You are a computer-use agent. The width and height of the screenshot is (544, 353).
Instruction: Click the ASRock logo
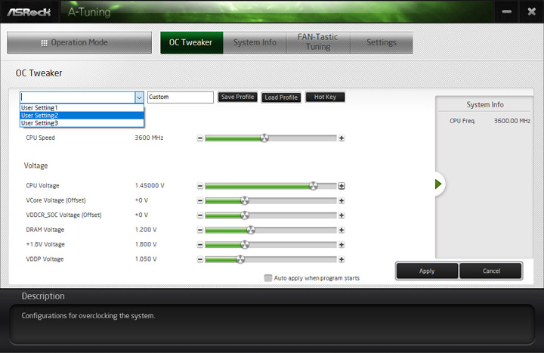(x=29, y=12)
